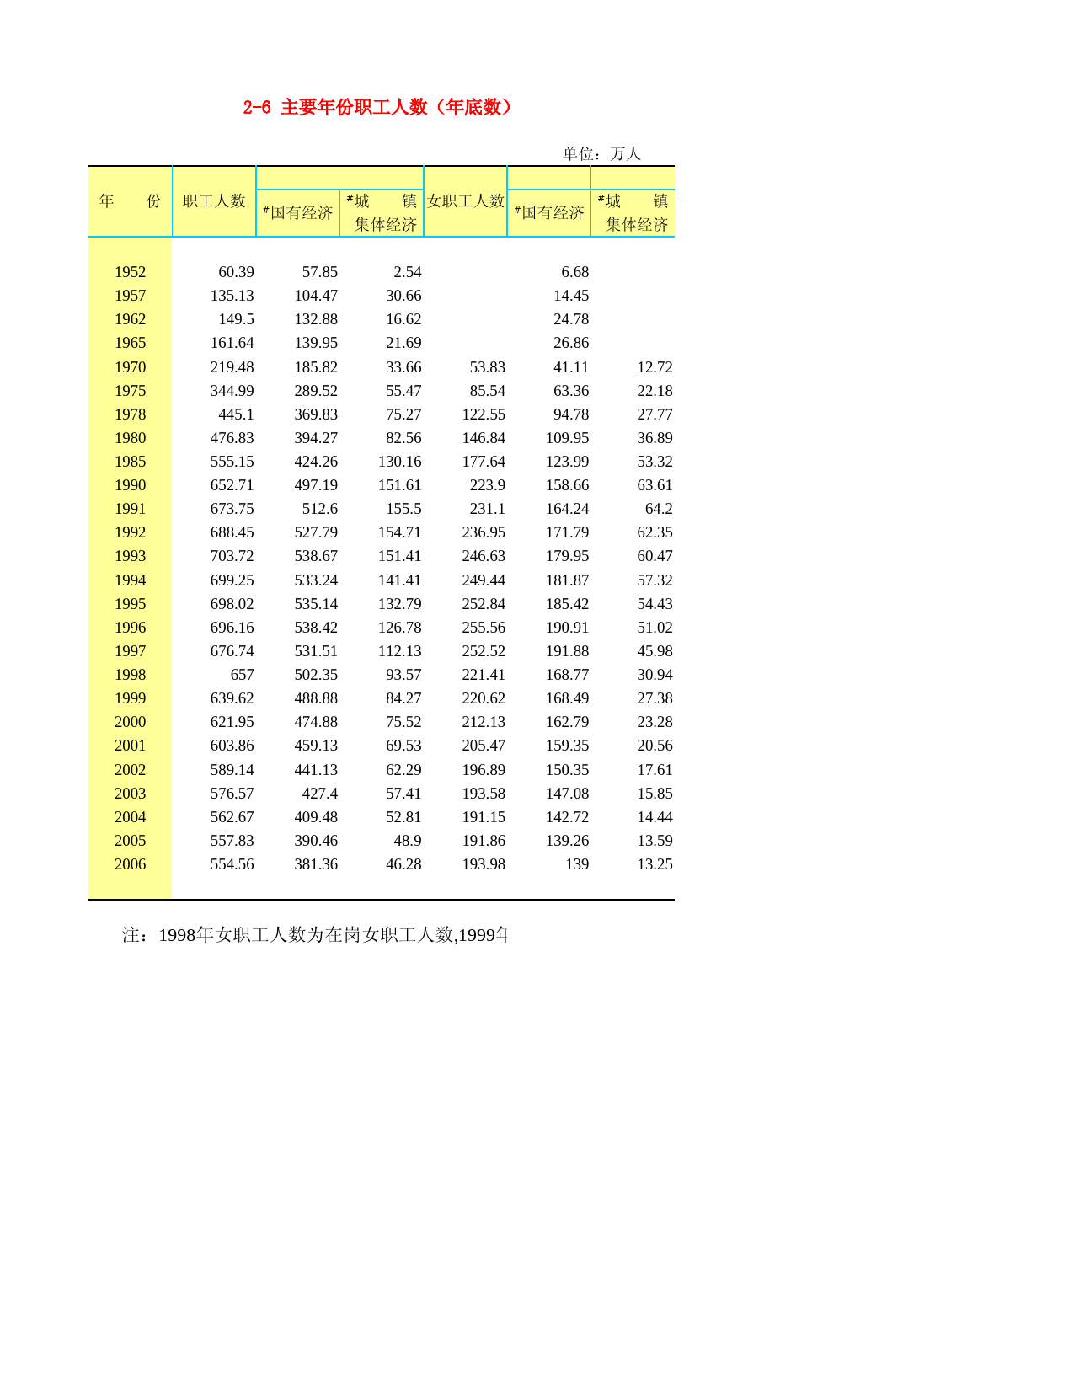Image resolution: width=1074 pixels, height=1390 pixels.
Task: Select year cell 1993
Action: tap(131, 556)
